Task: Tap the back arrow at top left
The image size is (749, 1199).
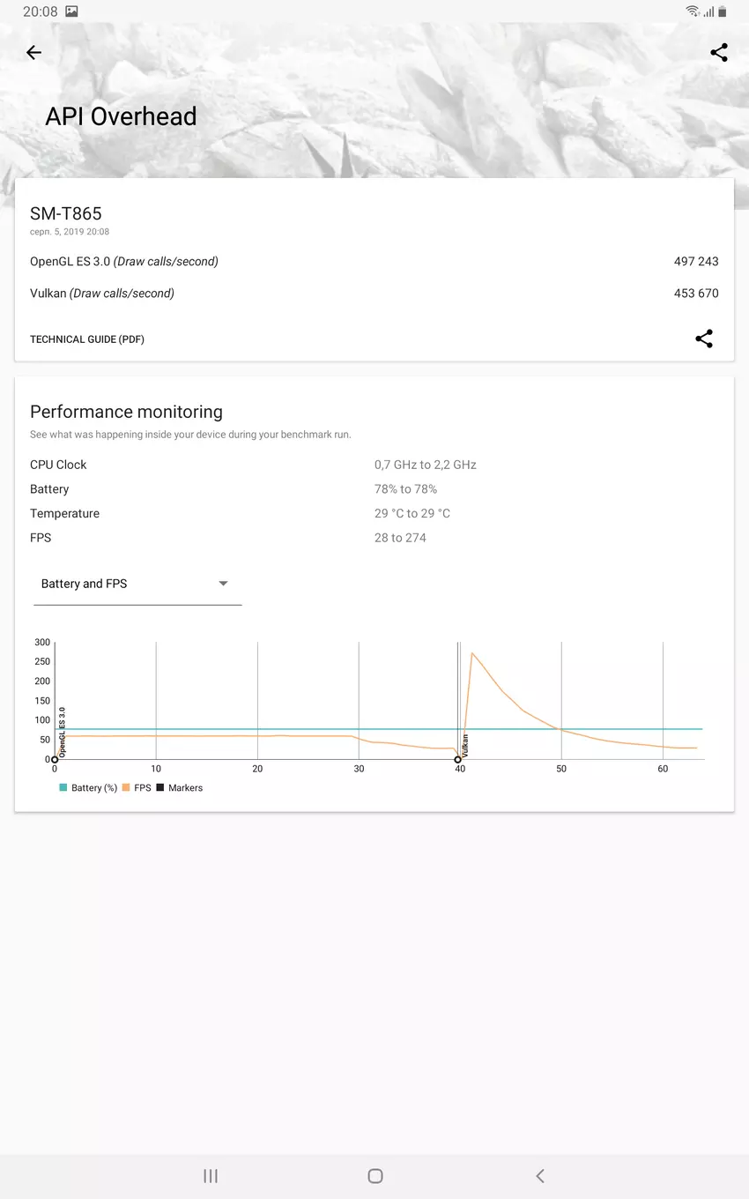Action: [33, 53]
